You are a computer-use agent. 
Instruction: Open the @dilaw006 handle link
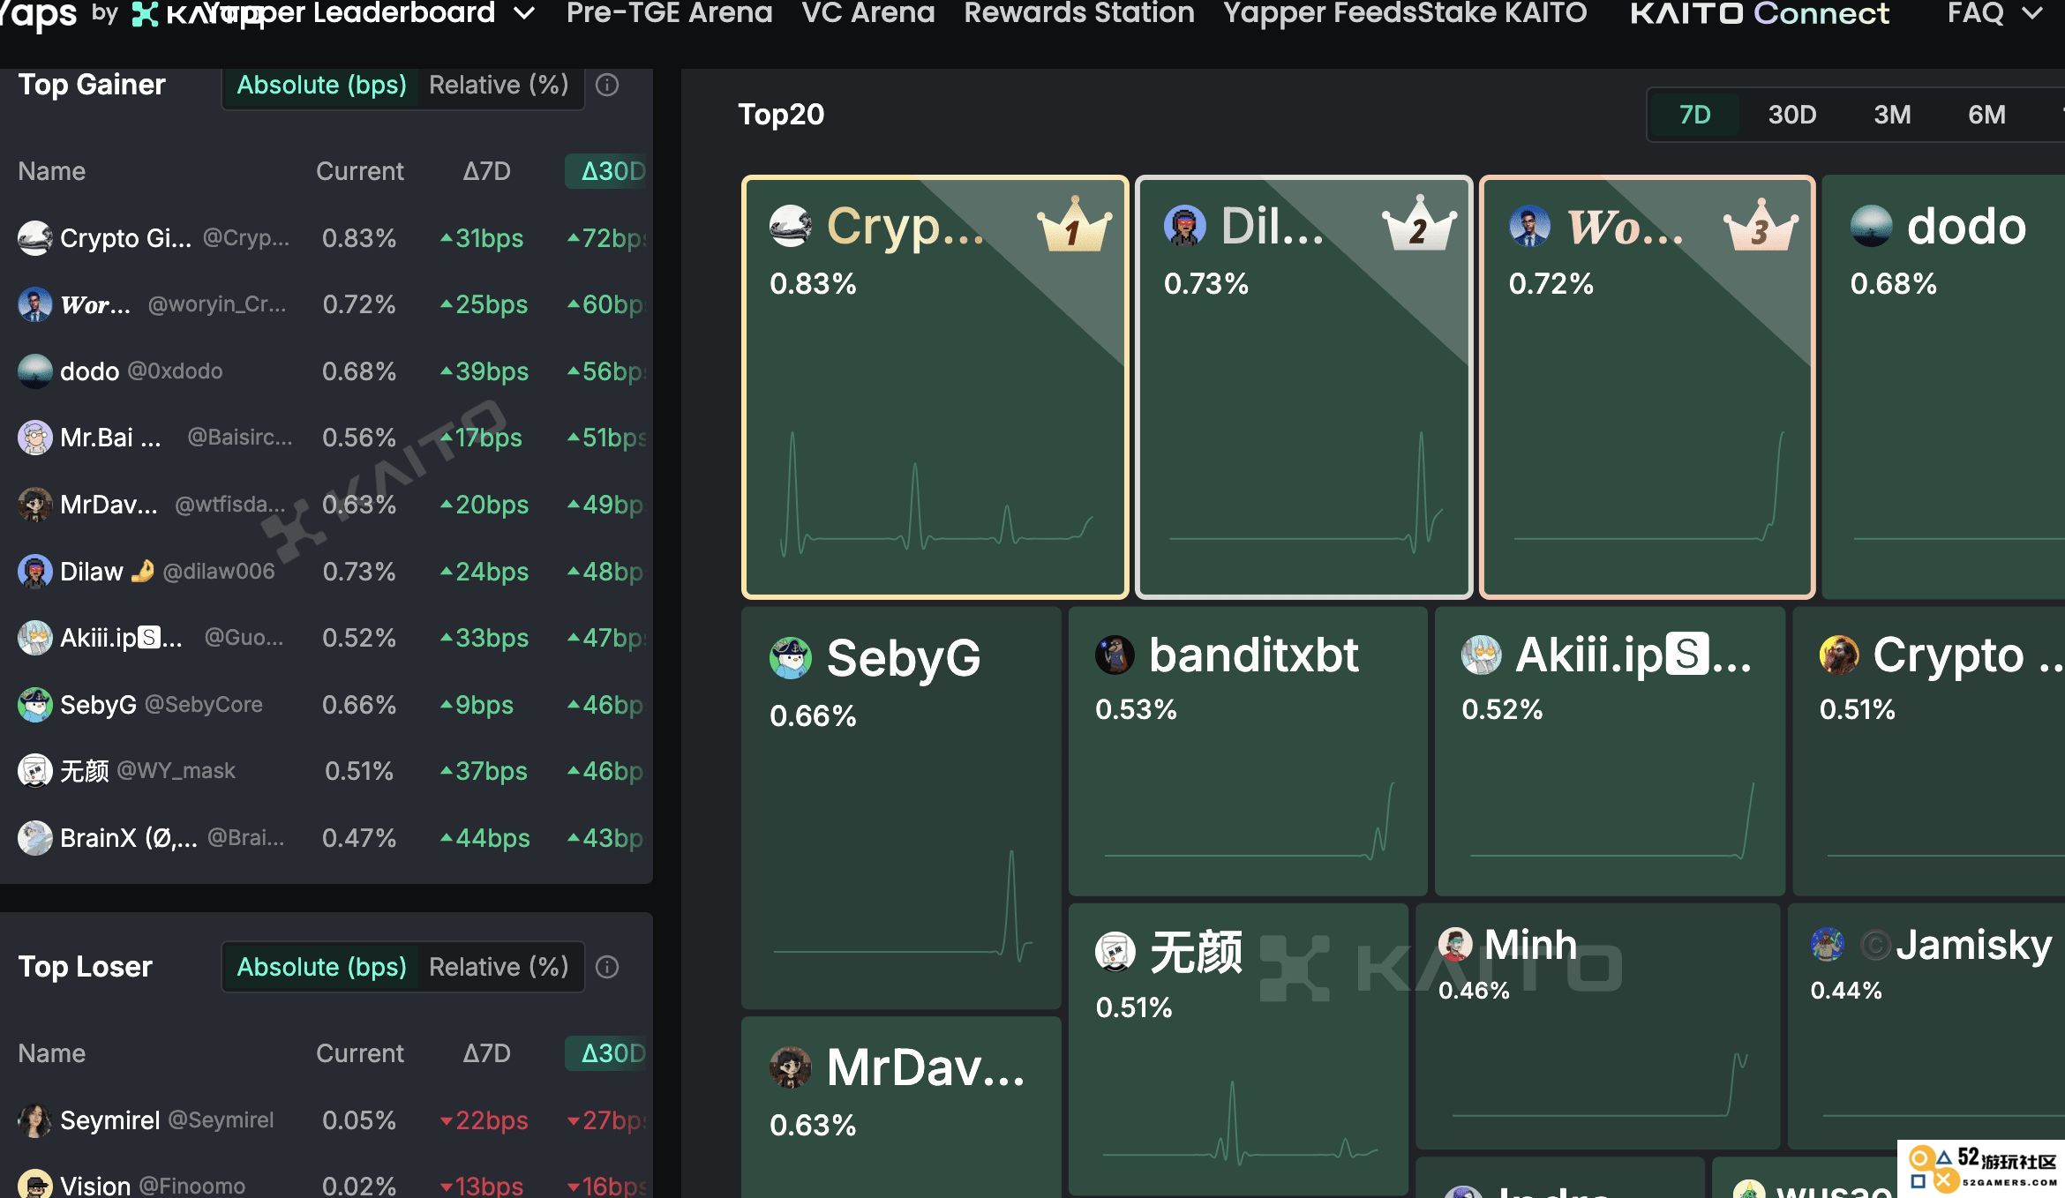pyautogui.click(x=219, y=572)
